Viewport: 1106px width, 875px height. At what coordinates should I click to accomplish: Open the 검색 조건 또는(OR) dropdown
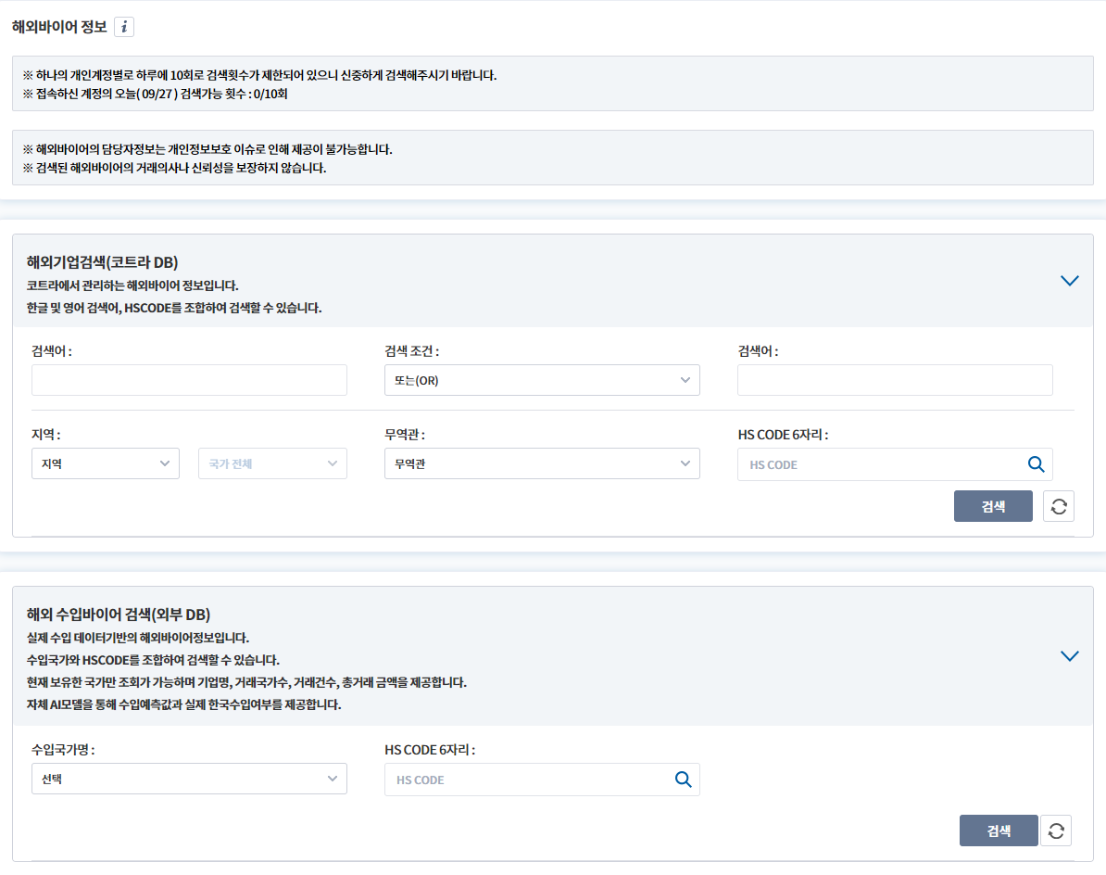pos(542,380)
